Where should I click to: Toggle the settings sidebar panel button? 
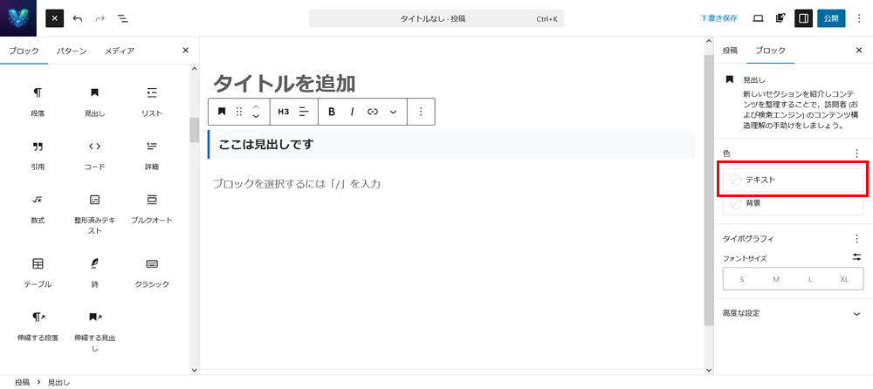(x=803, y=18)
